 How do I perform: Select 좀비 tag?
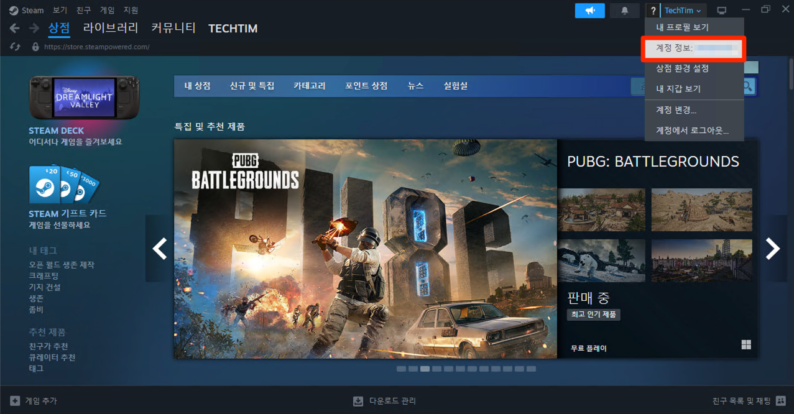36,310
